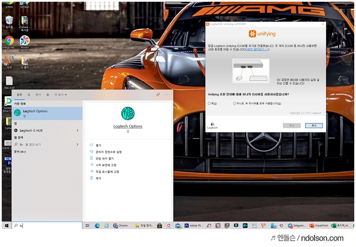Screen dimensions: 356x247
Task: Close the Logitech Unifying software window
Action: point(323,24)
